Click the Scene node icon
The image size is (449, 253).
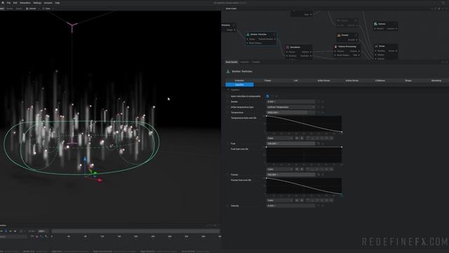[376, 46]
